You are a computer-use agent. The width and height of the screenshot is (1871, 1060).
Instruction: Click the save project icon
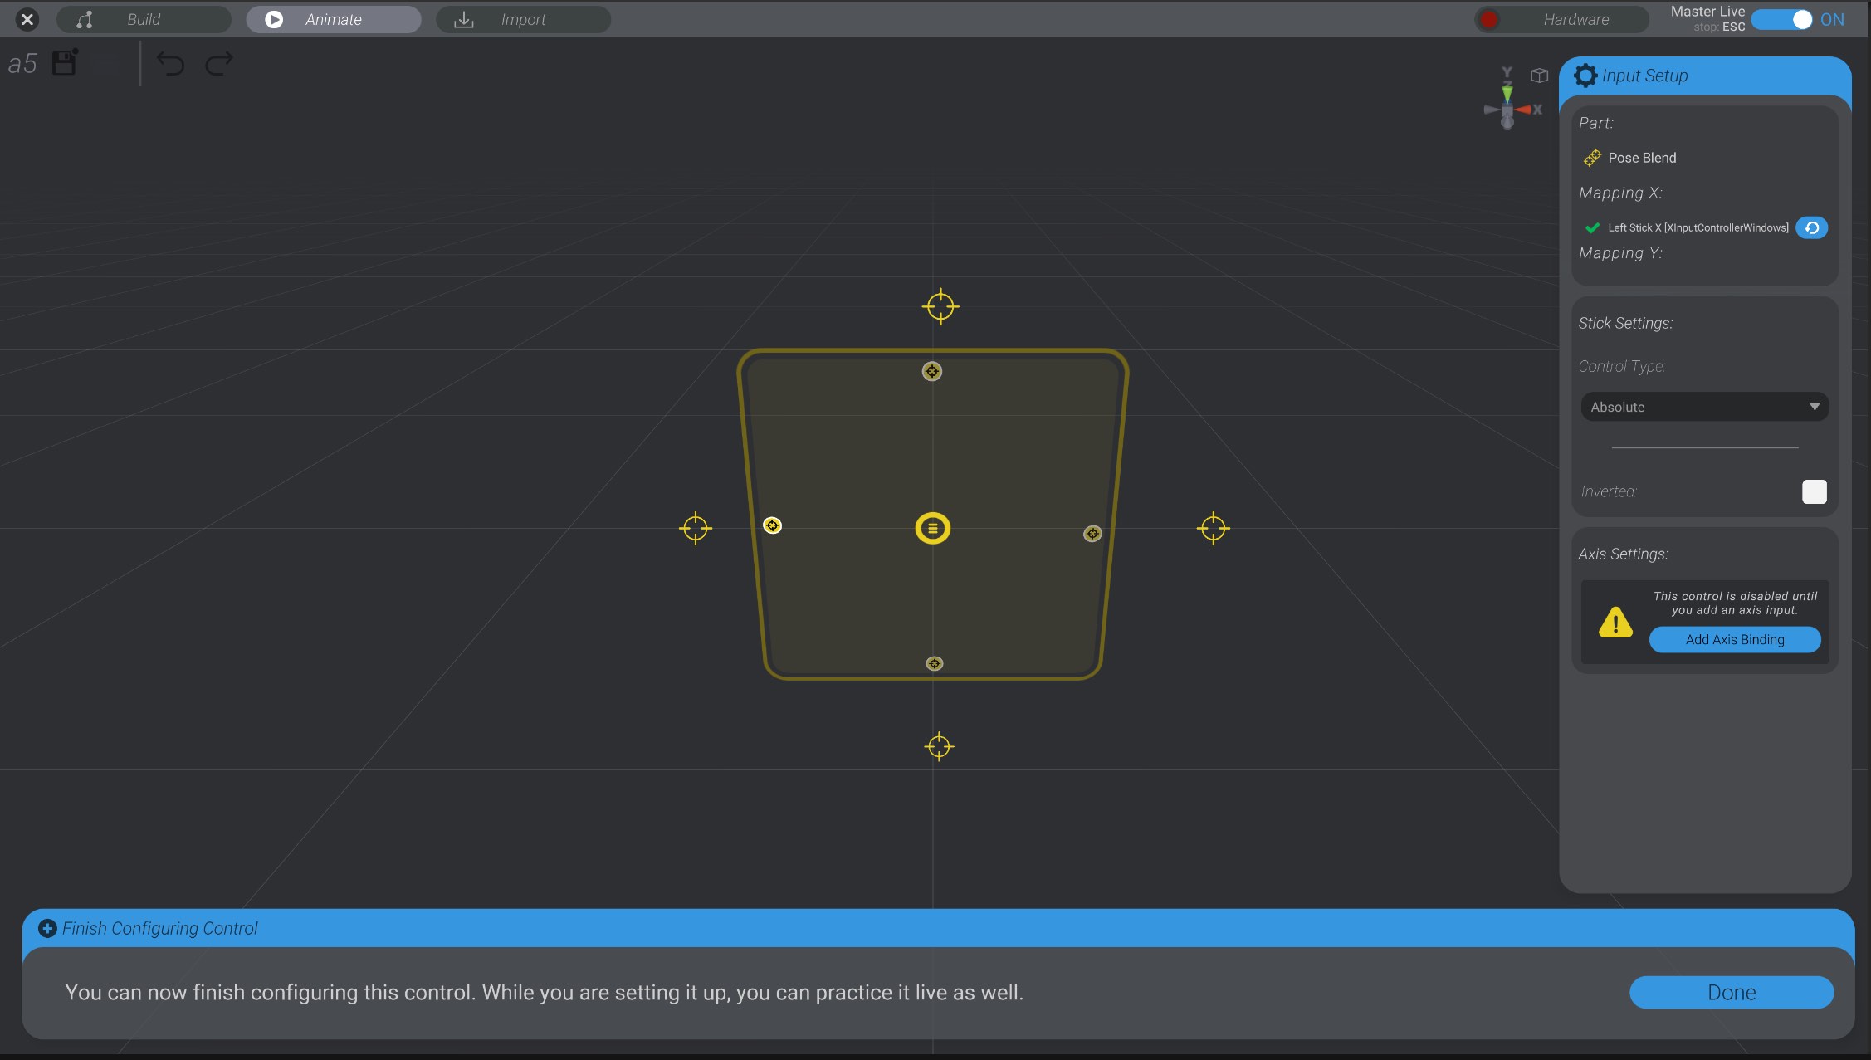[63, 62]
